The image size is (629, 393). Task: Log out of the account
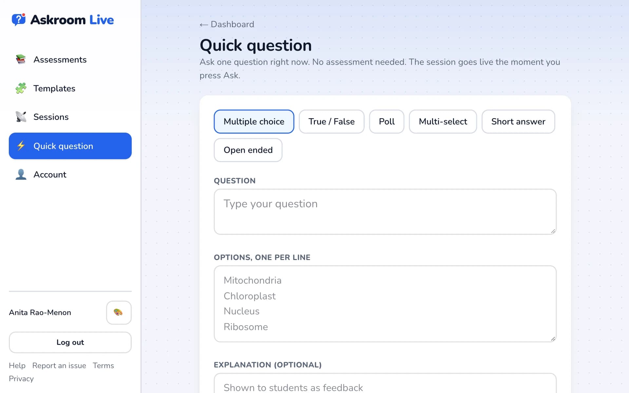pos(70,342)
